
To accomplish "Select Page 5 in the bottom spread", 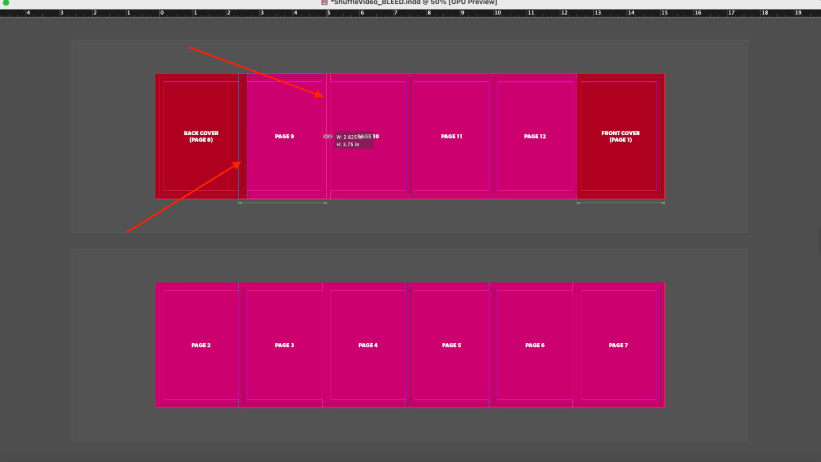I will 451,345.
